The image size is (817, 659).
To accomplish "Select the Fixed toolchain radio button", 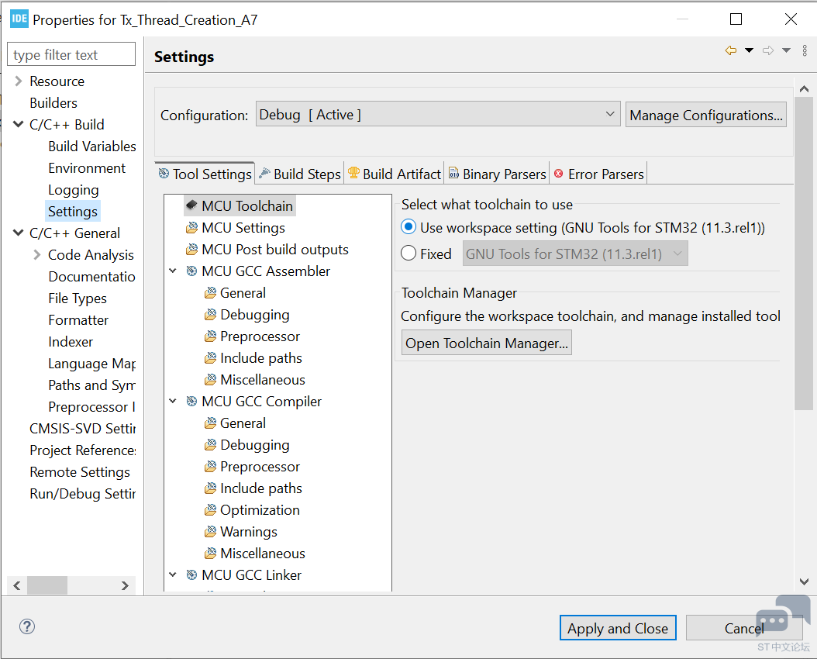I will point(408,254).
